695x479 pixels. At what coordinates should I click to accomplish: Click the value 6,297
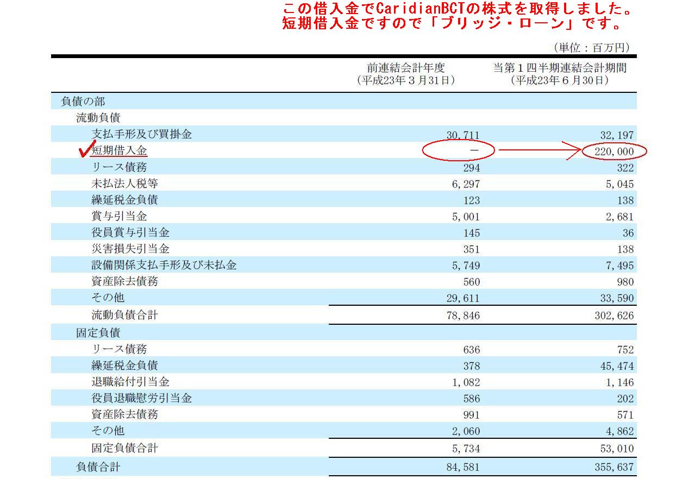466,184
